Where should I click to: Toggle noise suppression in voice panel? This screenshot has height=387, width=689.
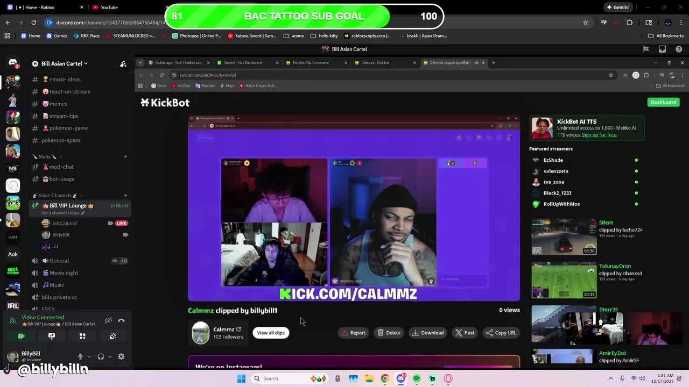108,320
